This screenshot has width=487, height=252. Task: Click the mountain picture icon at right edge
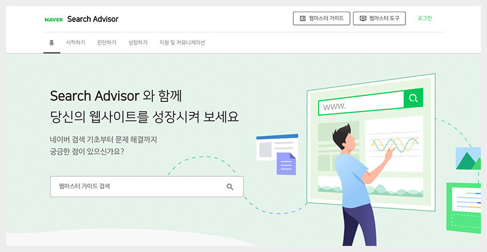click(x=468, y=158)
